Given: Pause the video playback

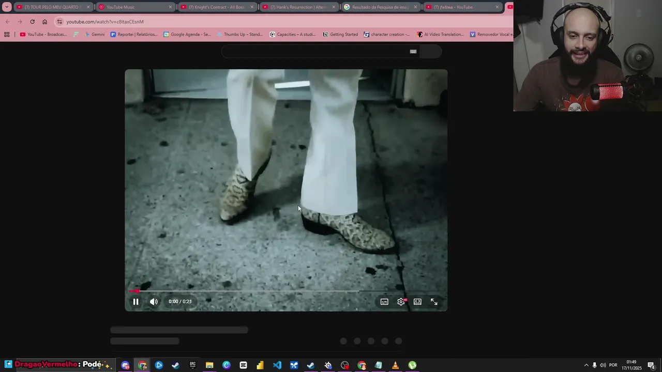Looking at the screenshot, I should (136, 302).
